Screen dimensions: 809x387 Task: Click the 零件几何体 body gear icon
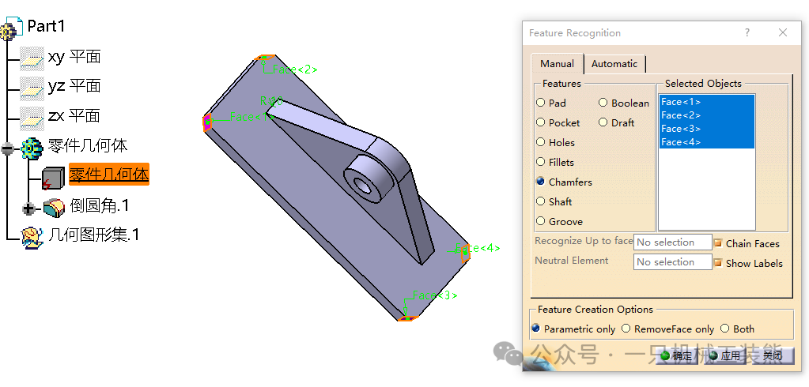click(x=32, y=148)
